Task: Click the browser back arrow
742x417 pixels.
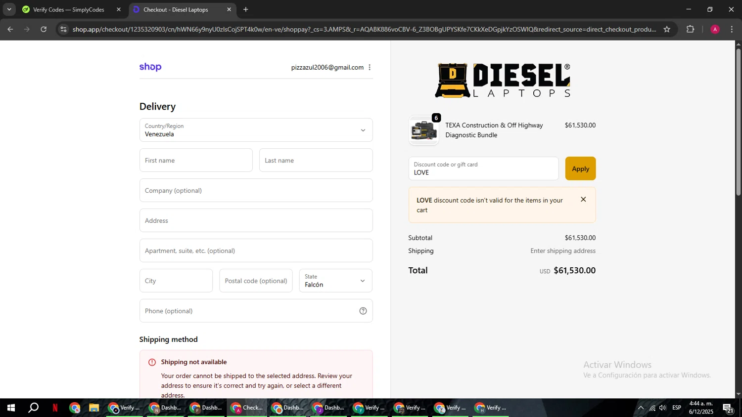Action: click(10, 29)
